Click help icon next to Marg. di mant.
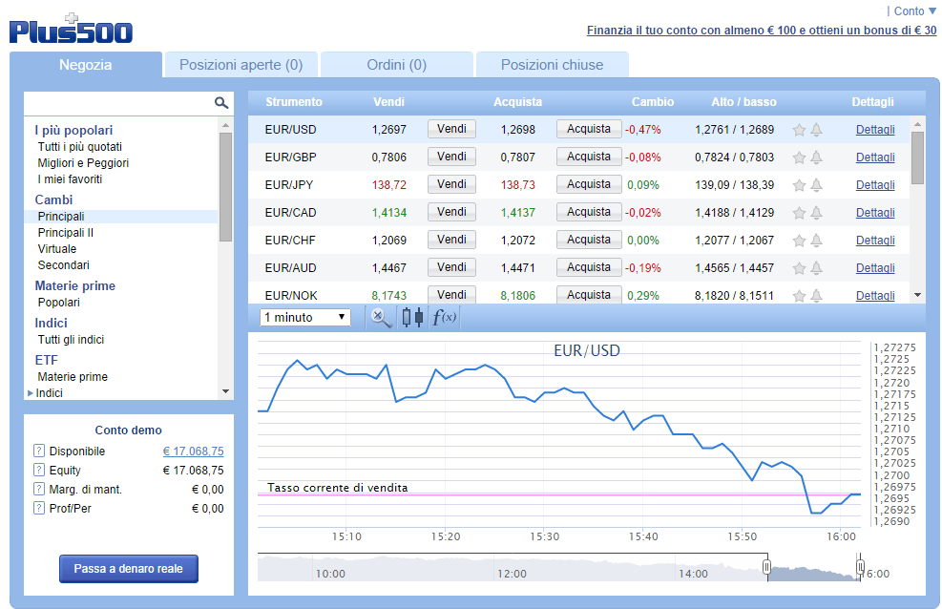This screenshot has height=609, width=942. 39,490
